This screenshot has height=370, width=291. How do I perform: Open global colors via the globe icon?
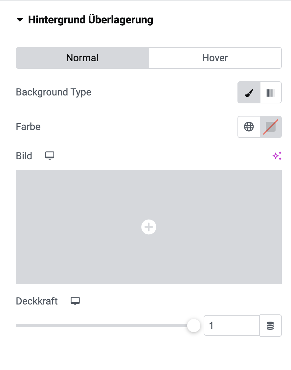pos(249,127)
